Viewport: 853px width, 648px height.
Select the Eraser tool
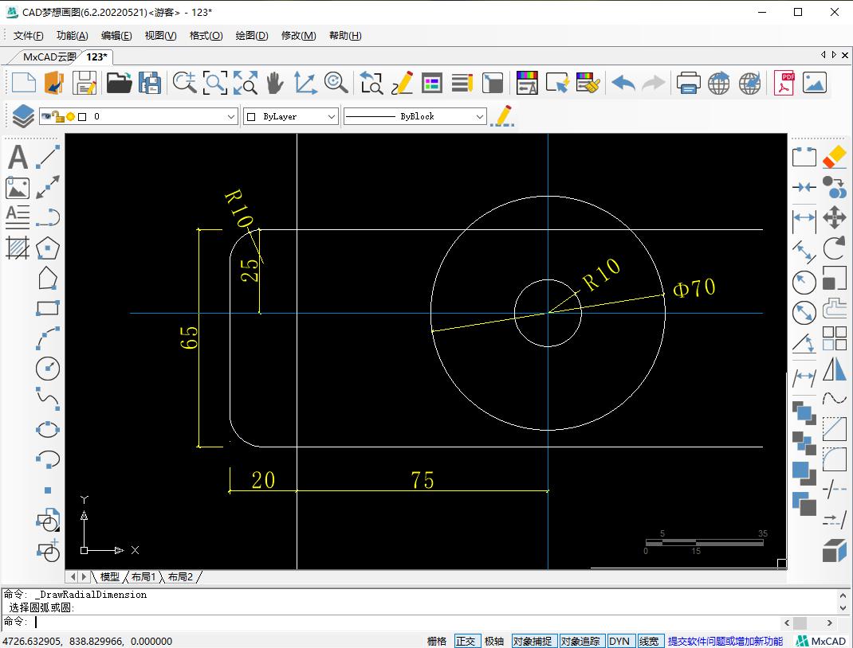coord(834,157)
